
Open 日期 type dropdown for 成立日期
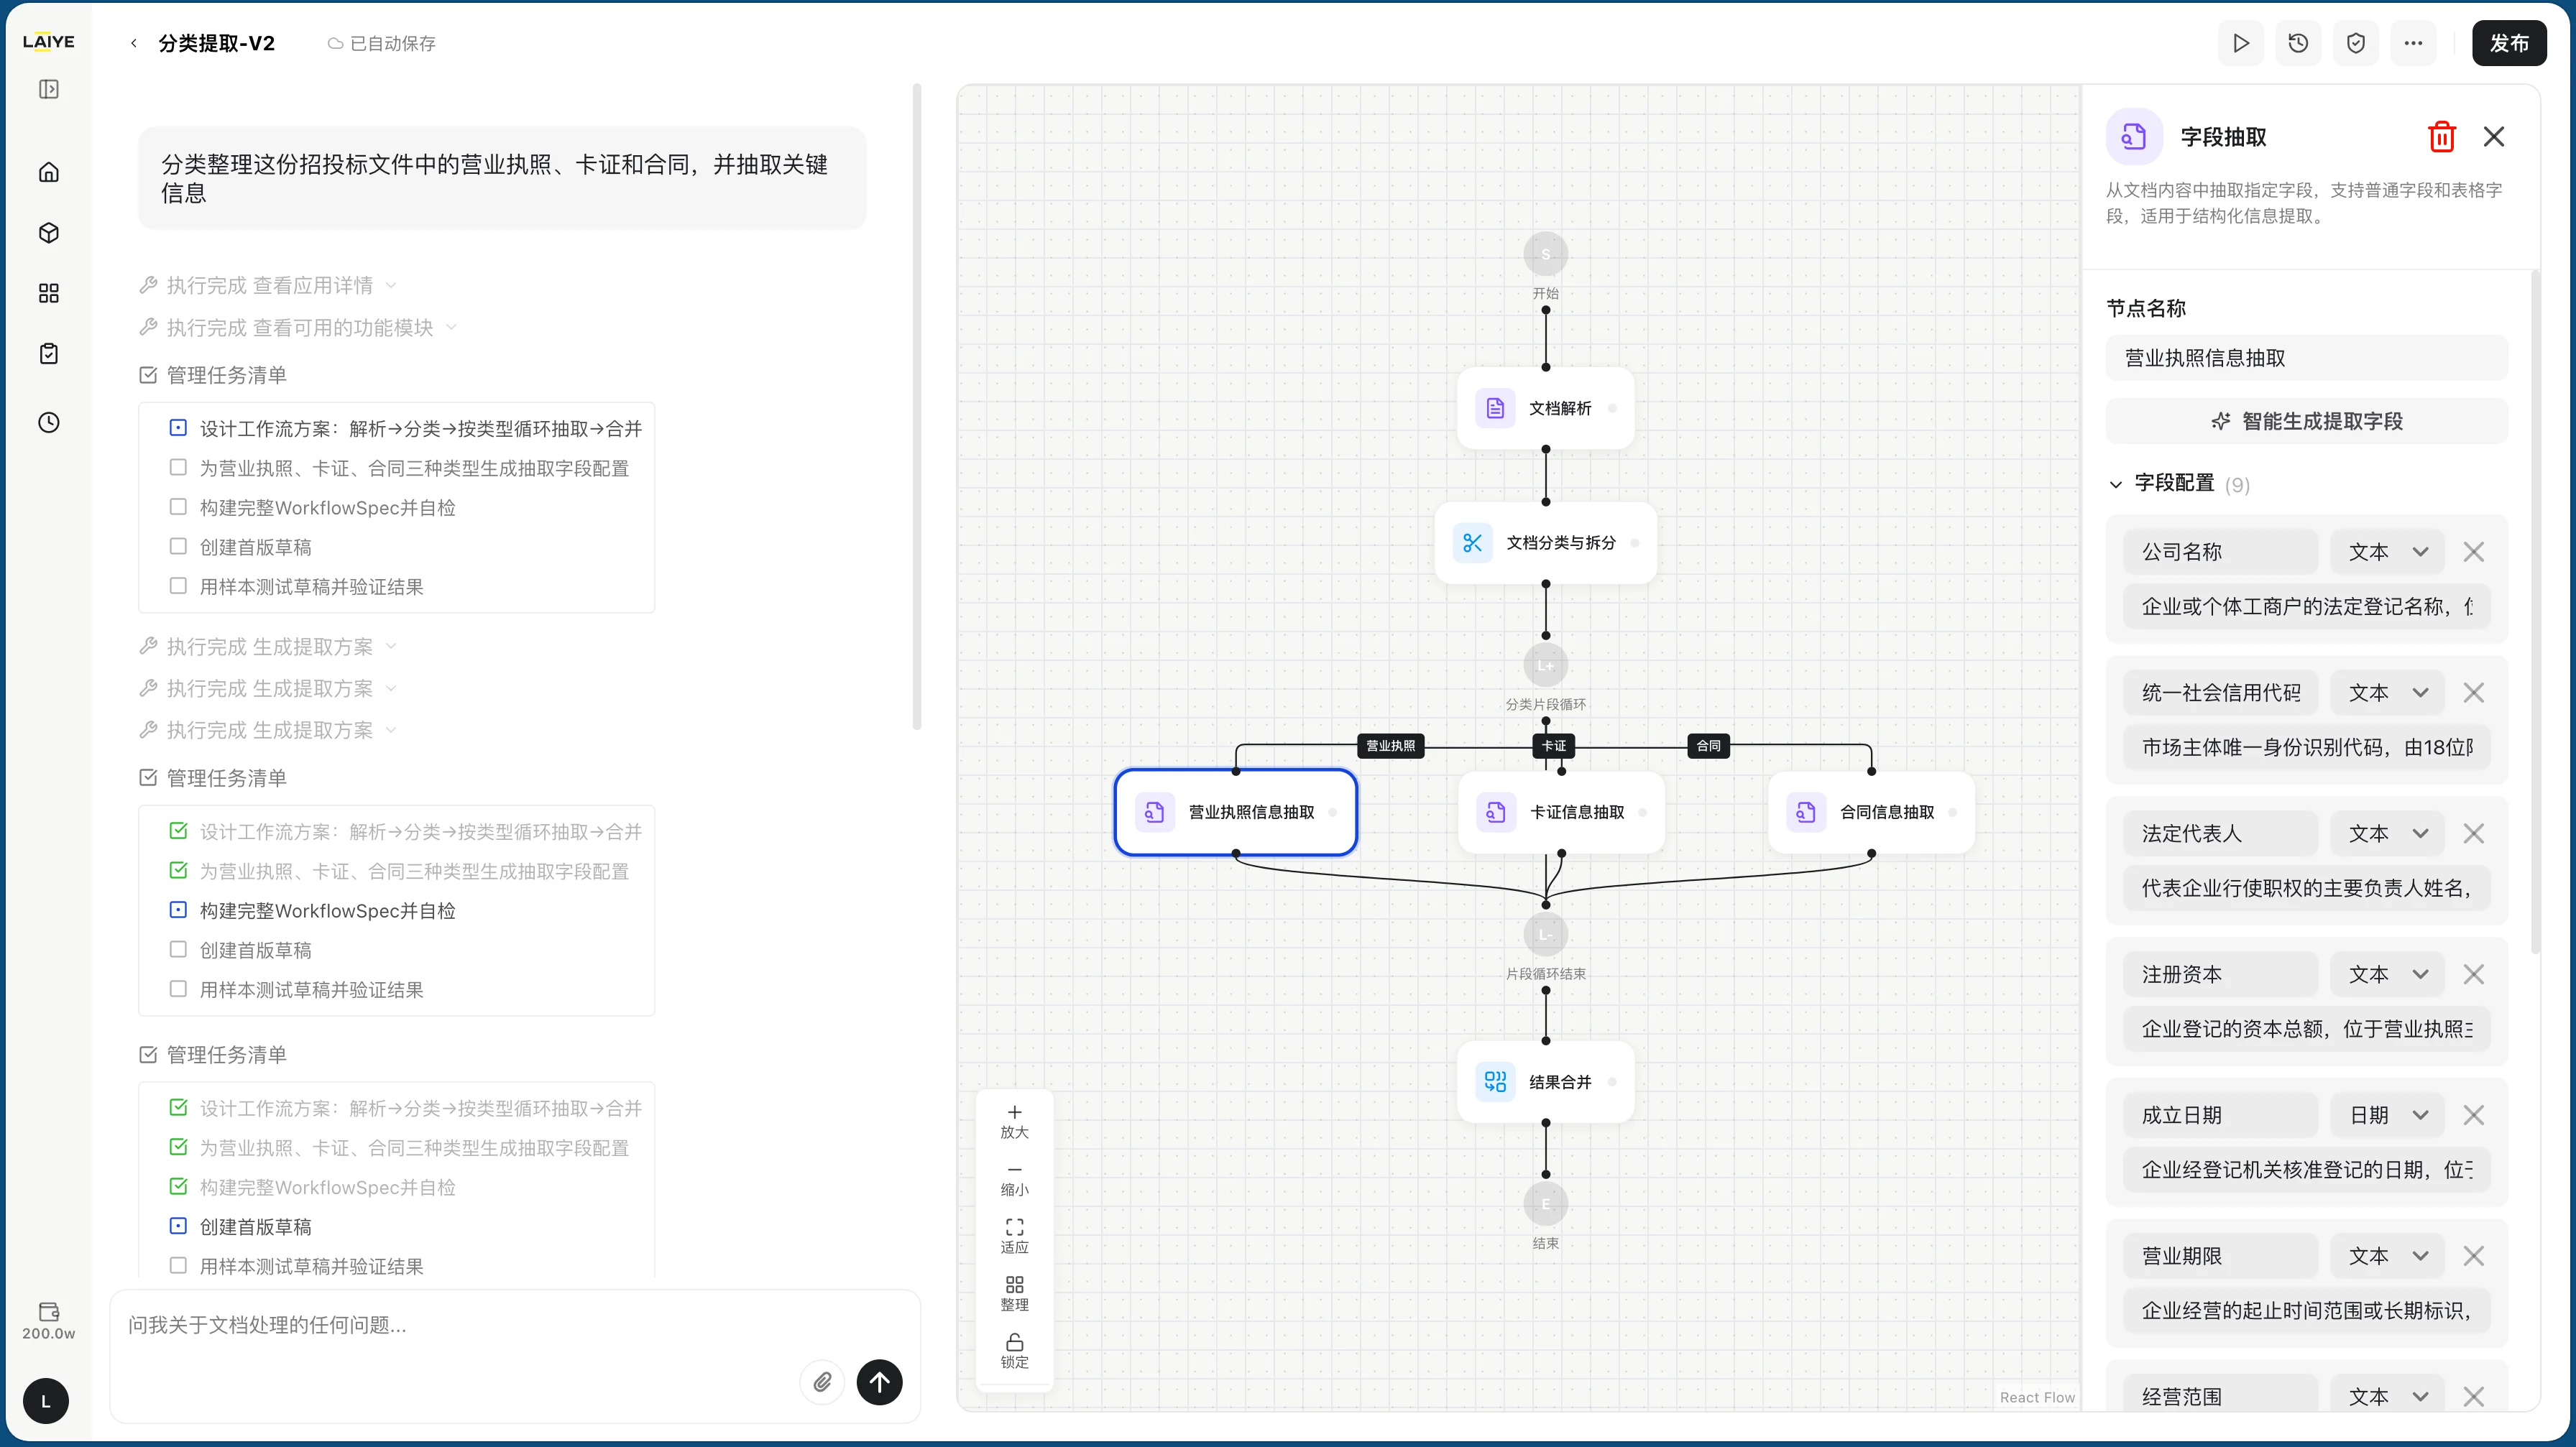[2388, 1115]
